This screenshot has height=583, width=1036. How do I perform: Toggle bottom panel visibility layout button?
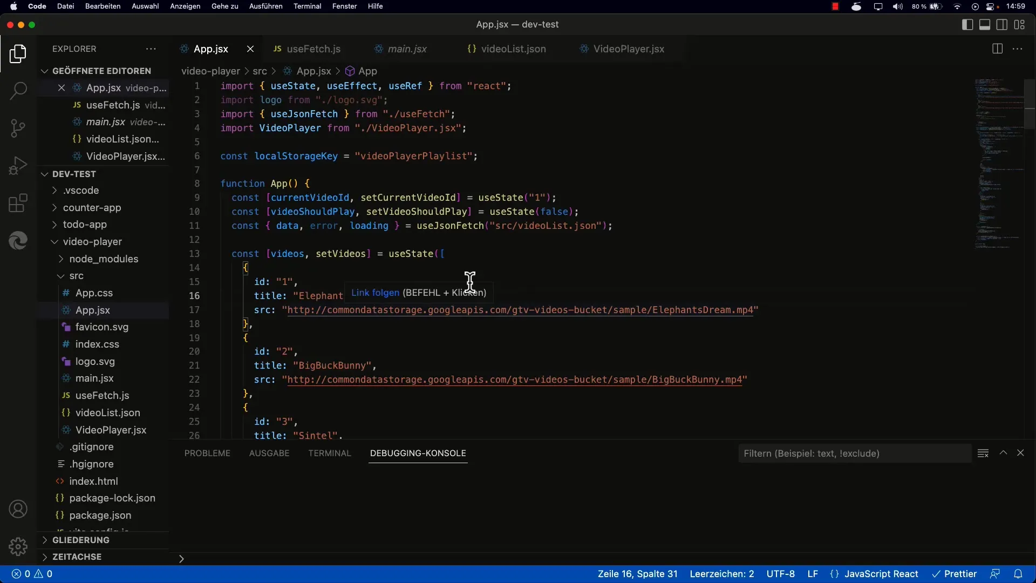point(985,25)
